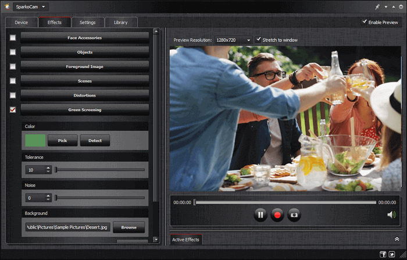Toggle the Stretch to window checkbox
This screenshot has width=407, height=260.
[259, 40]
